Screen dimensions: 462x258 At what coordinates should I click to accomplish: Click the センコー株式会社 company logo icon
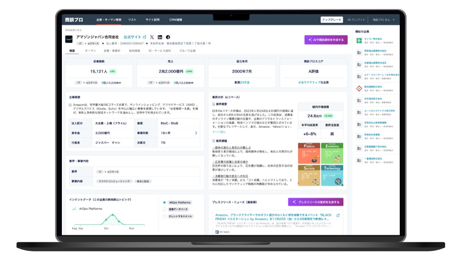359,41
